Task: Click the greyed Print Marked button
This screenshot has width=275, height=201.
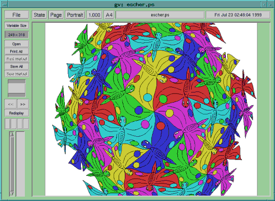Action: coord(17,59)
